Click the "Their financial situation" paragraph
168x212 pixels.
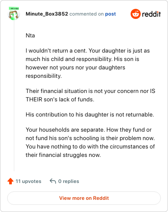90,95
